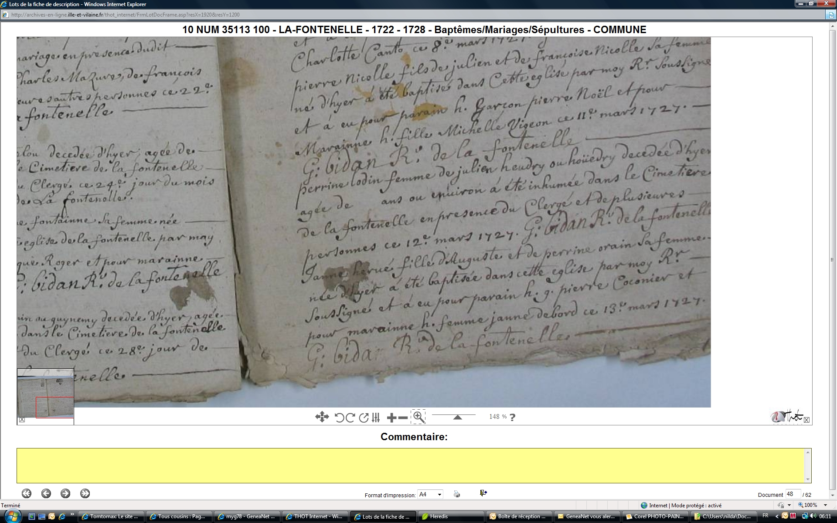The image size is (837, 523).
Task: Rotate image counter-clockwise
Action: 339,418
